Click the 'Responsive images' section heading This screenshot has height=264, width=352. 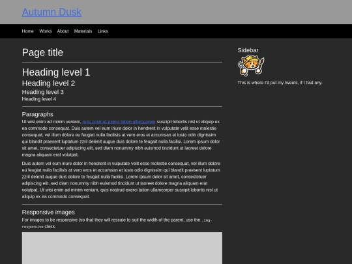pyautogui.click(x=48, y=212)
